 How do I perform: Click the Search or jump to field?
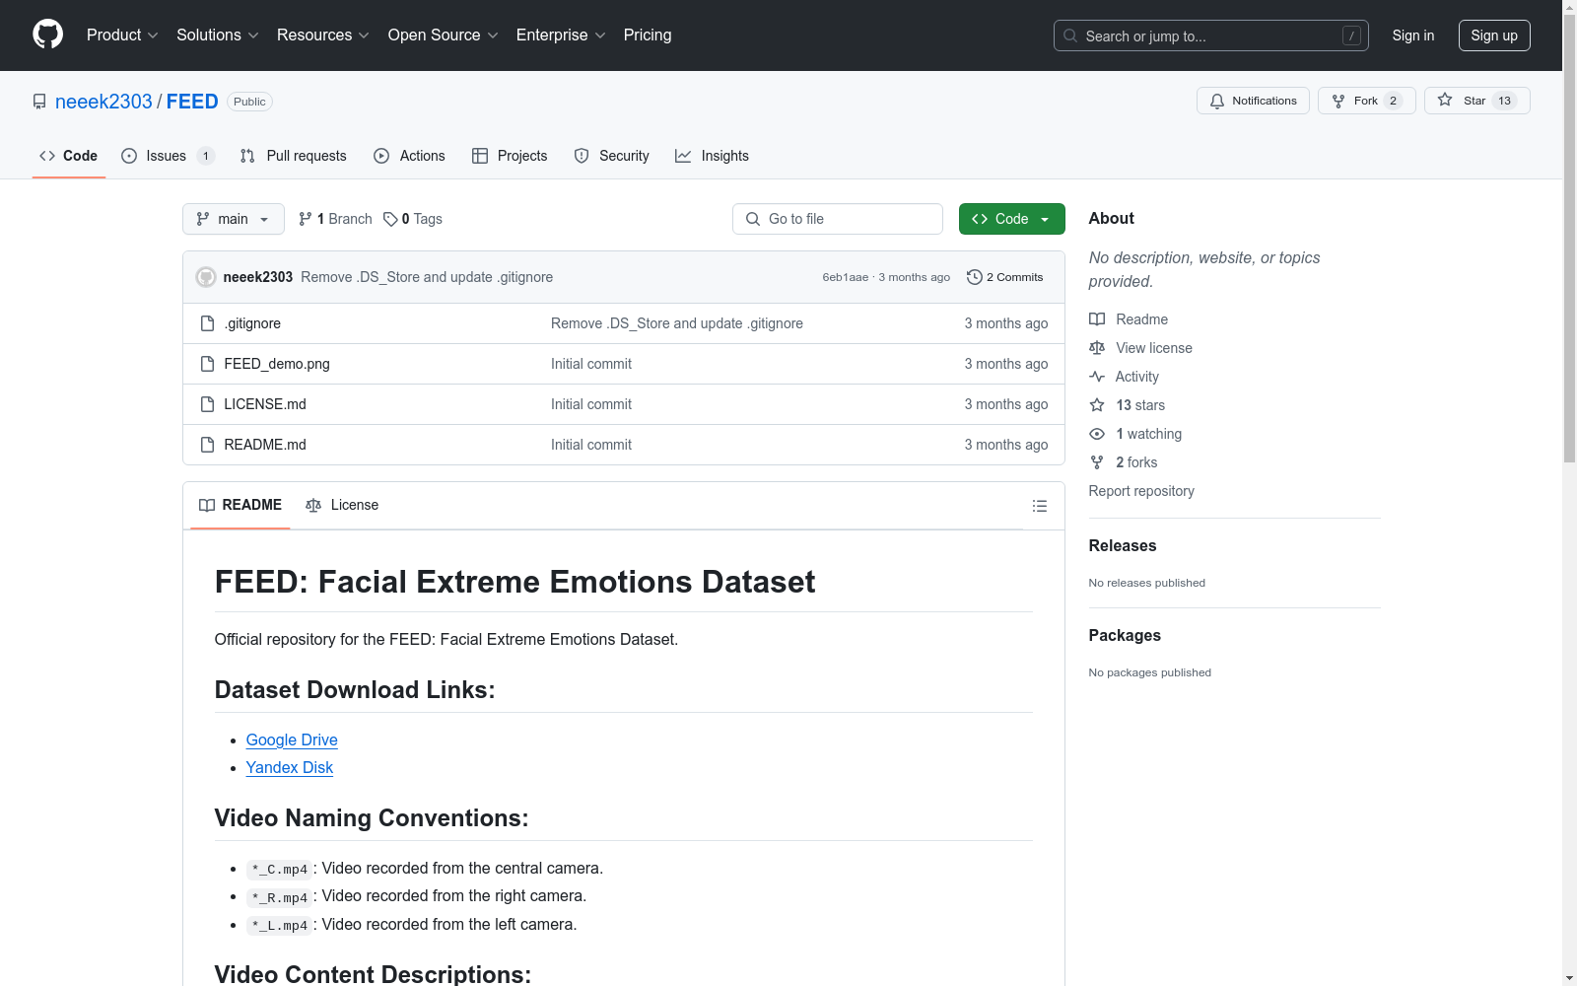click(1211, 35)
